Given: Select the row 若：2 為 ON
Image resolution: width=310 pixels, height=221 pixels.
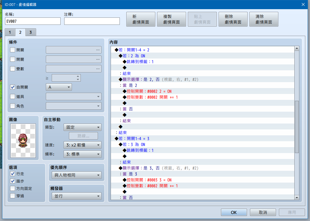Looking at the screenshot, I should click(x=202, y=56).
